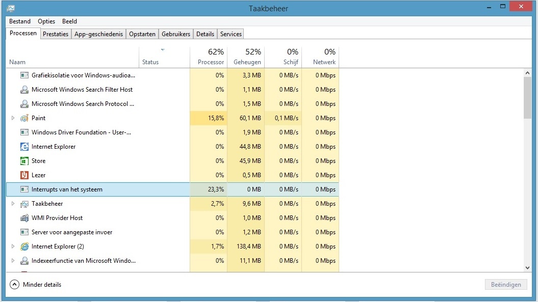Click the Taakbeheer process icon in list
This screenshot has height=302, width=538.
24,204
